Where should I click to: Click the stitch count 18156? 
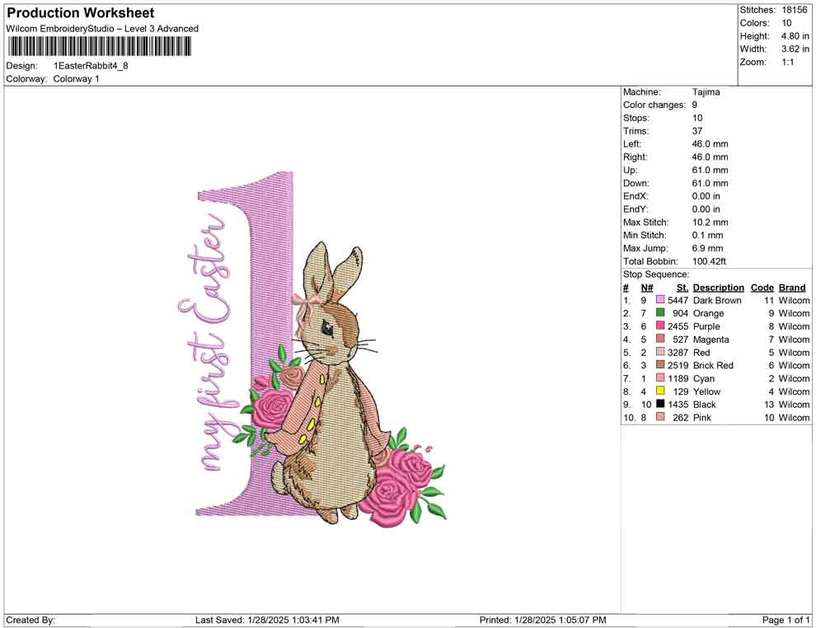pyautogui.click(x=794, y=10)
